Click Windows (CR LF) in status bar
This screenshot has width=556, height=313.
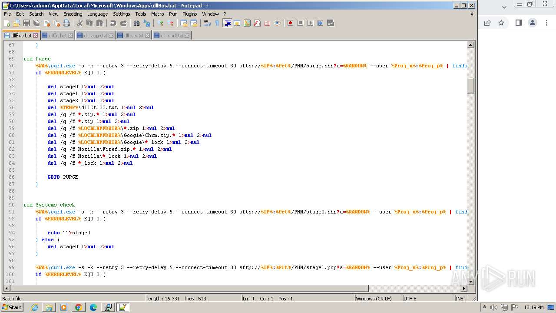(374, 299)
